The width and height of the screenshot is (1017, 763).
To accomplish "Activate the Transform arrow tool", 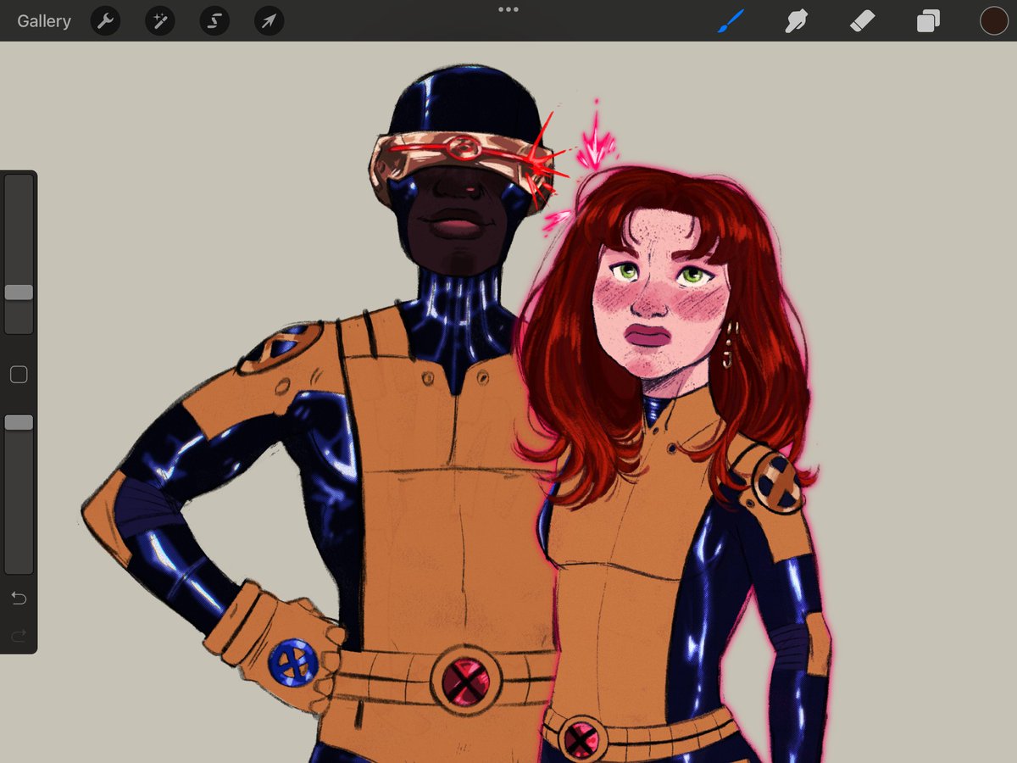I will [x=269, y=21].
